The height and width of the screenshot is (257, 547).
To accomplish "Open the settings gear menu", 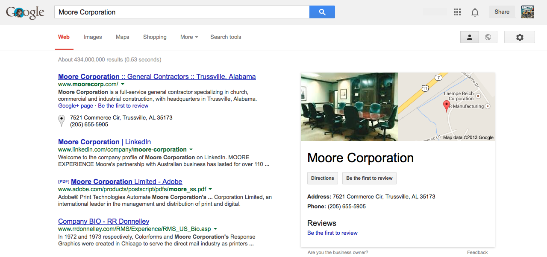I will 519,37.
